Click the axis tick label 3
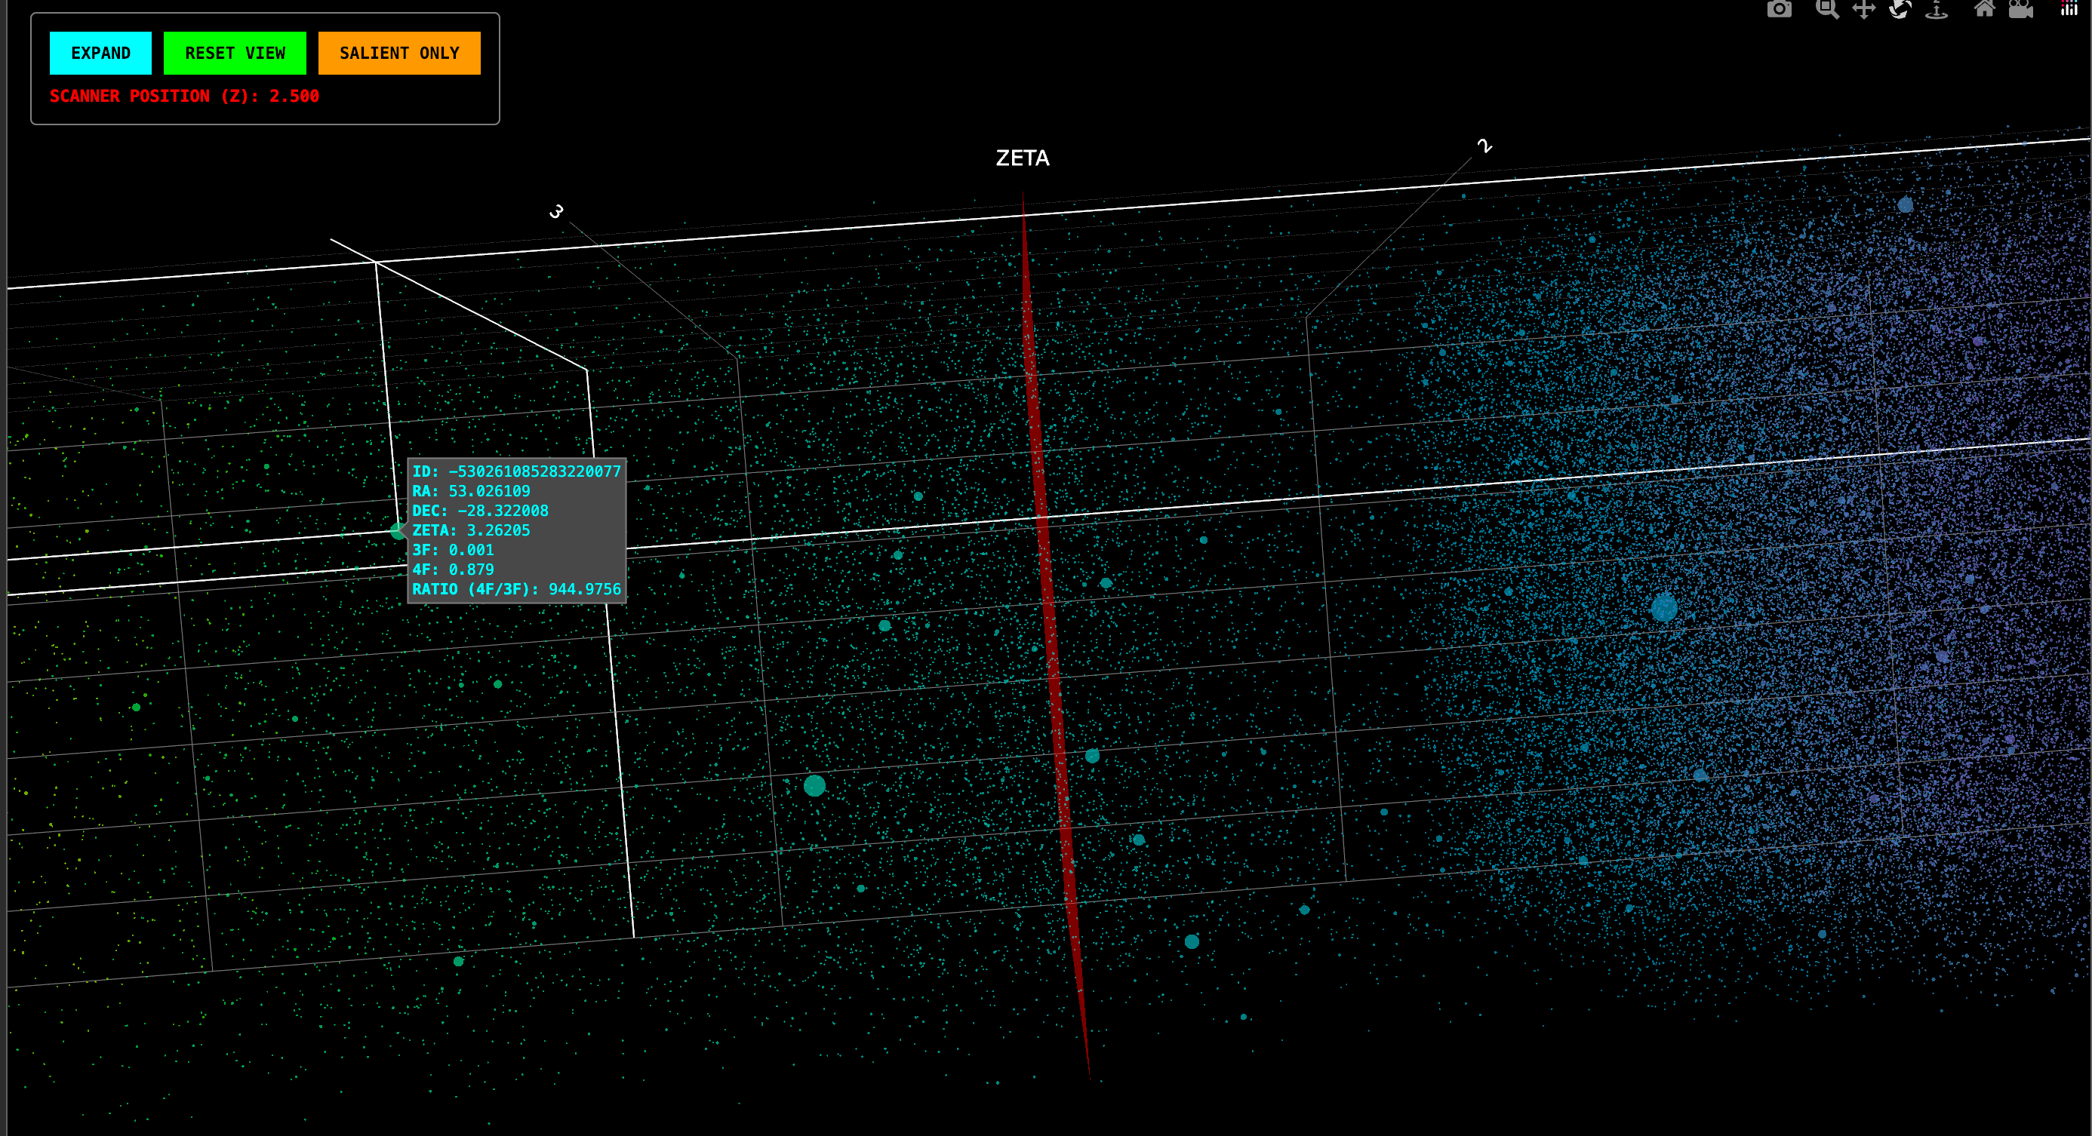The width and height of the screenshot is (2092, 1136). [x=556, y=212]
